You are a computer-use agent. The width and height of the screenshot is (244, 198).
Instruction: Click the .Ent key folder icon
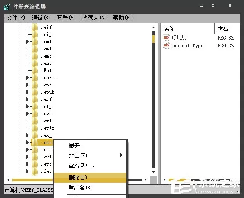pyautogui.click(x=35, y=70)
